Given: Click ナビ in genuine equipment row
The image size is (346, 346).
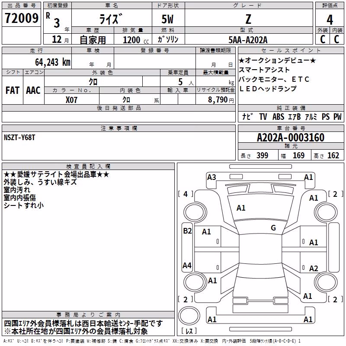Looking at the screenshot, I should click(x=247, y=116).
